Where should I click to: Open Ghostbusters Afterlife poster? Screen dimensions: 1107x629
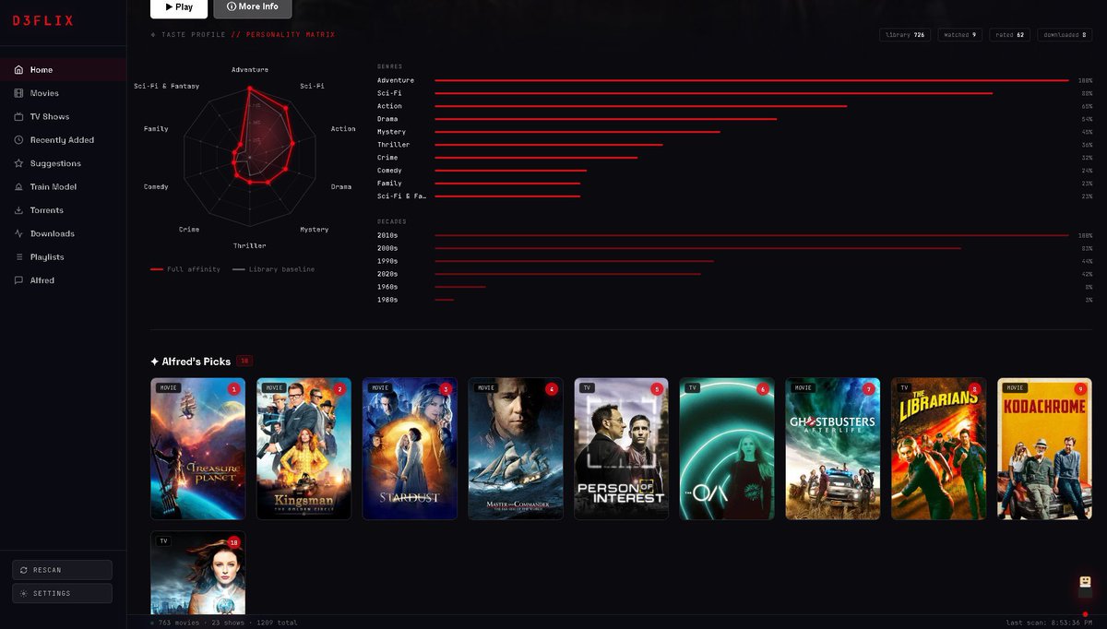pos(833,448)
